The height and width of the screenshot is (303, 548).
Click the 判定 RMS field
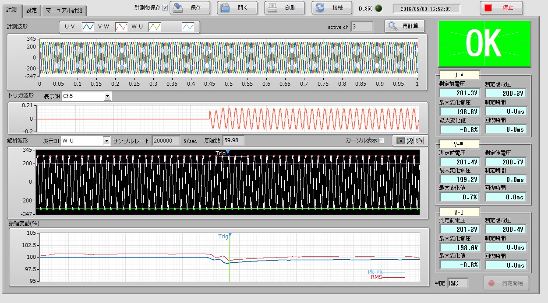pyautogui.click(x=458, y=283)
